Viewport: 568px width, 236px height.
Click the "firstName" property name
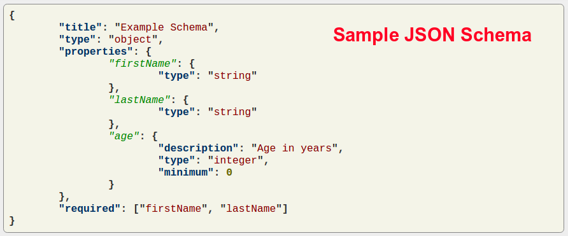143,64
